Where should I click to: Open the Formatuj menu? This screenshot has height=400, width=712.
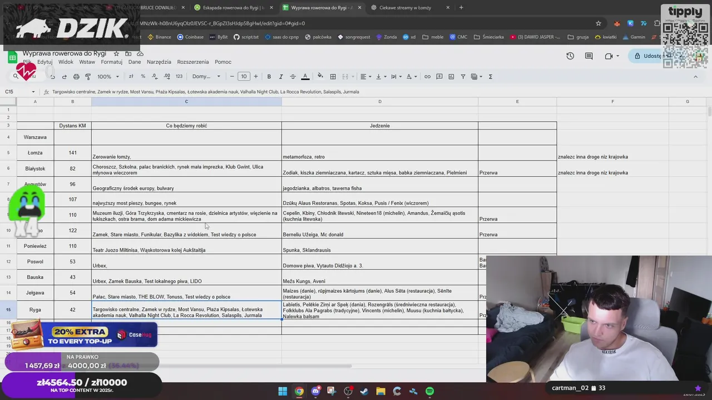click(x=111, y=62)
